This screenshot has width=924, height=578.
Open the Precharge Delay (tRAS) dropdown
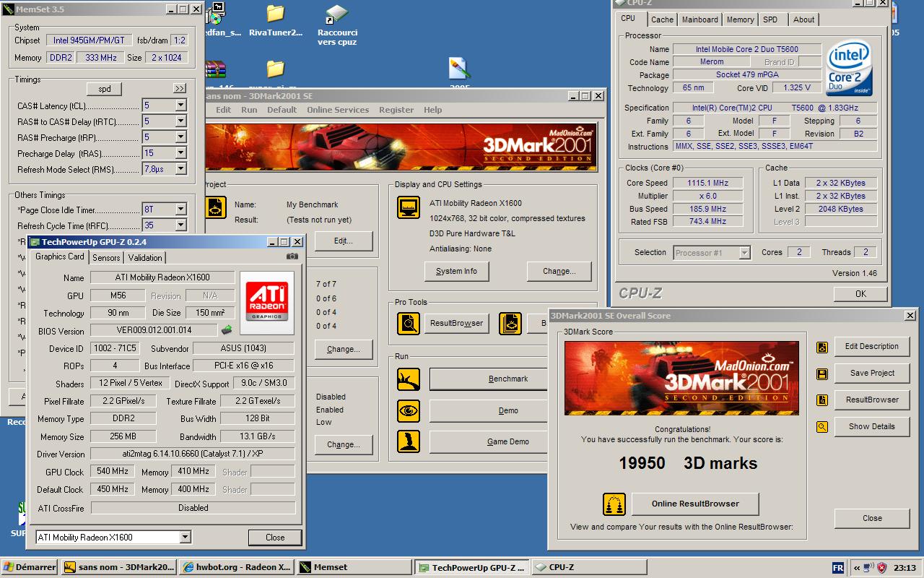[x=180, y=153]
